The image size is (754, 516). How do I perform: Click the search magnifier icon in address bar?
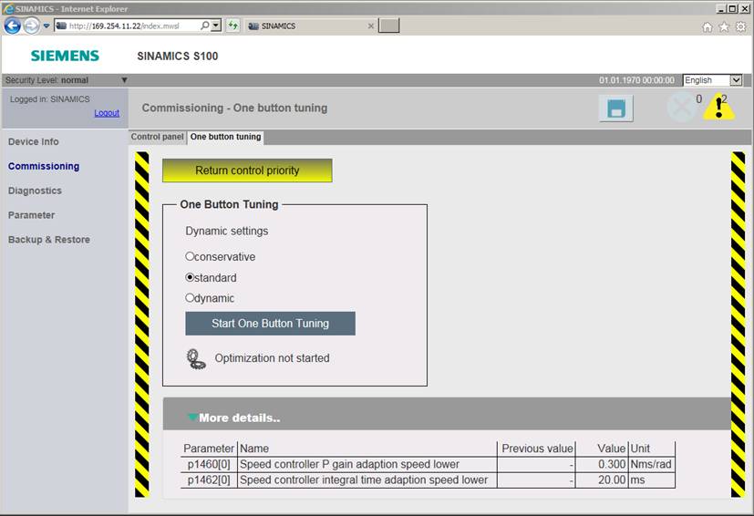[x=205, y=26]
